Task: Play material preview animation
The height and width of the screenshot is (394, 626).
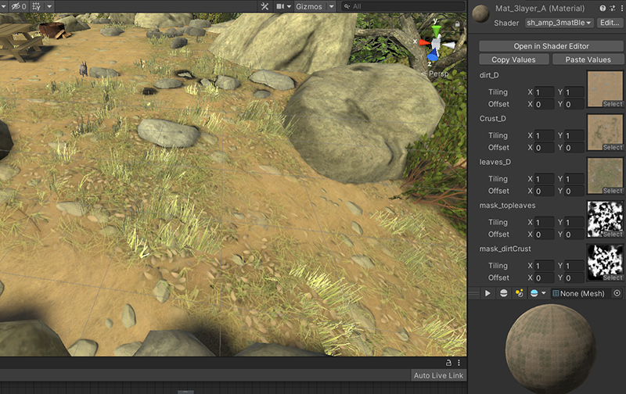Action: 487,293
